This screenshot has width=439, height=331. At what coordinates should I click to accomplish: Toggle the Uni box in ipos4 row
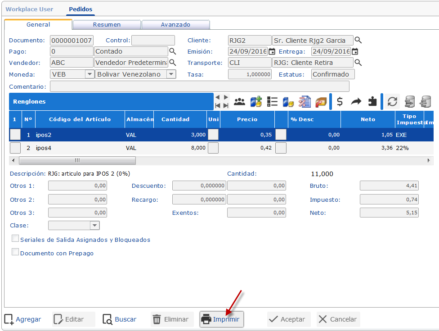[213, 148]
